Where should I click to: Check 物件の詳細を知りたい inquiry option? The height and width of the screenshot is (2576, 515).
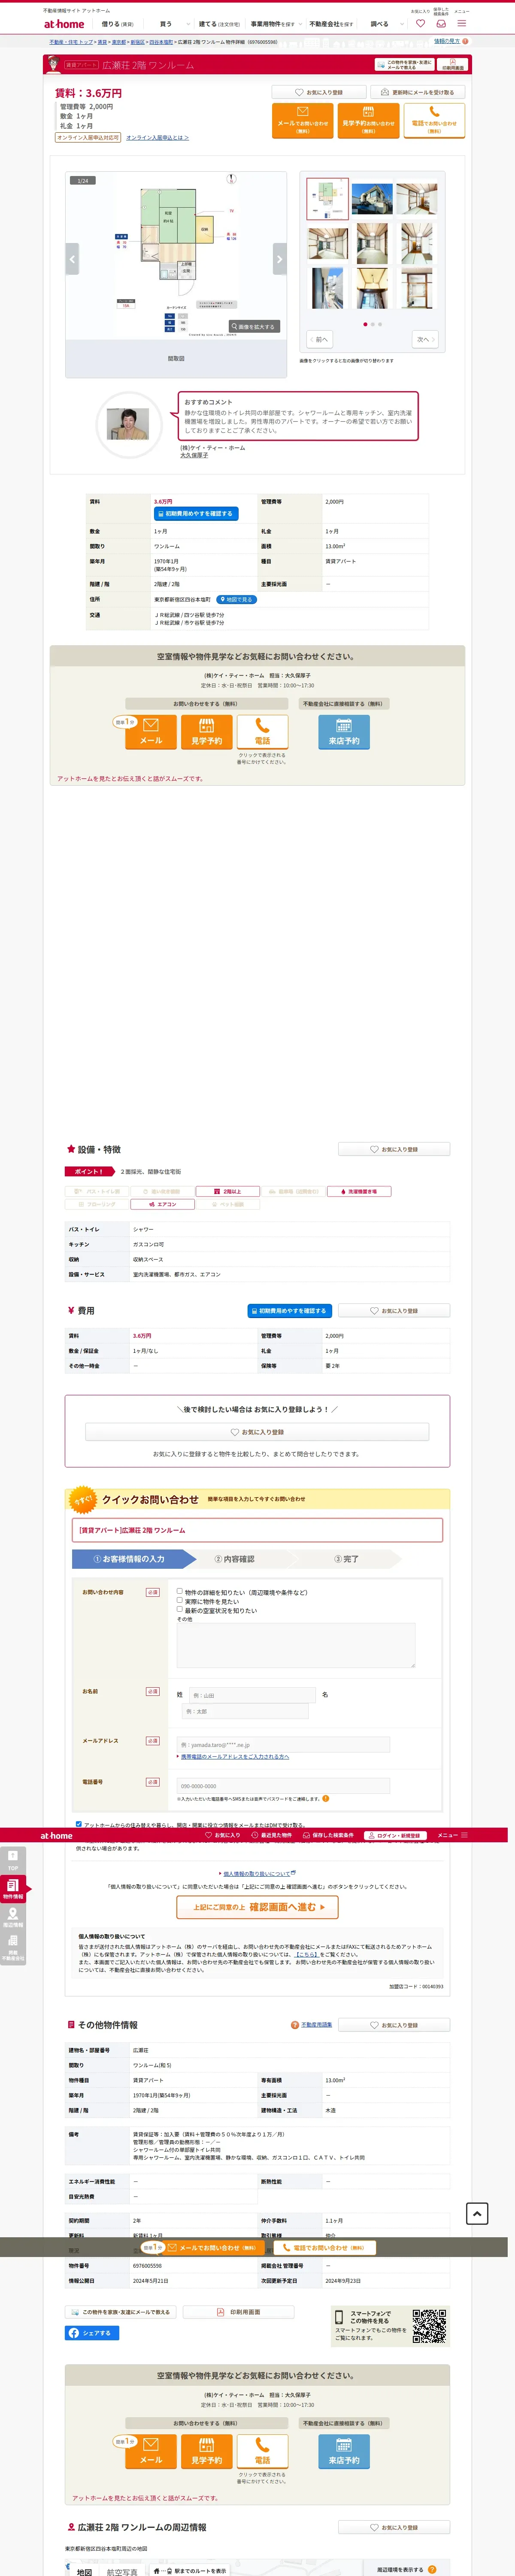click(x=180, y=1591)
